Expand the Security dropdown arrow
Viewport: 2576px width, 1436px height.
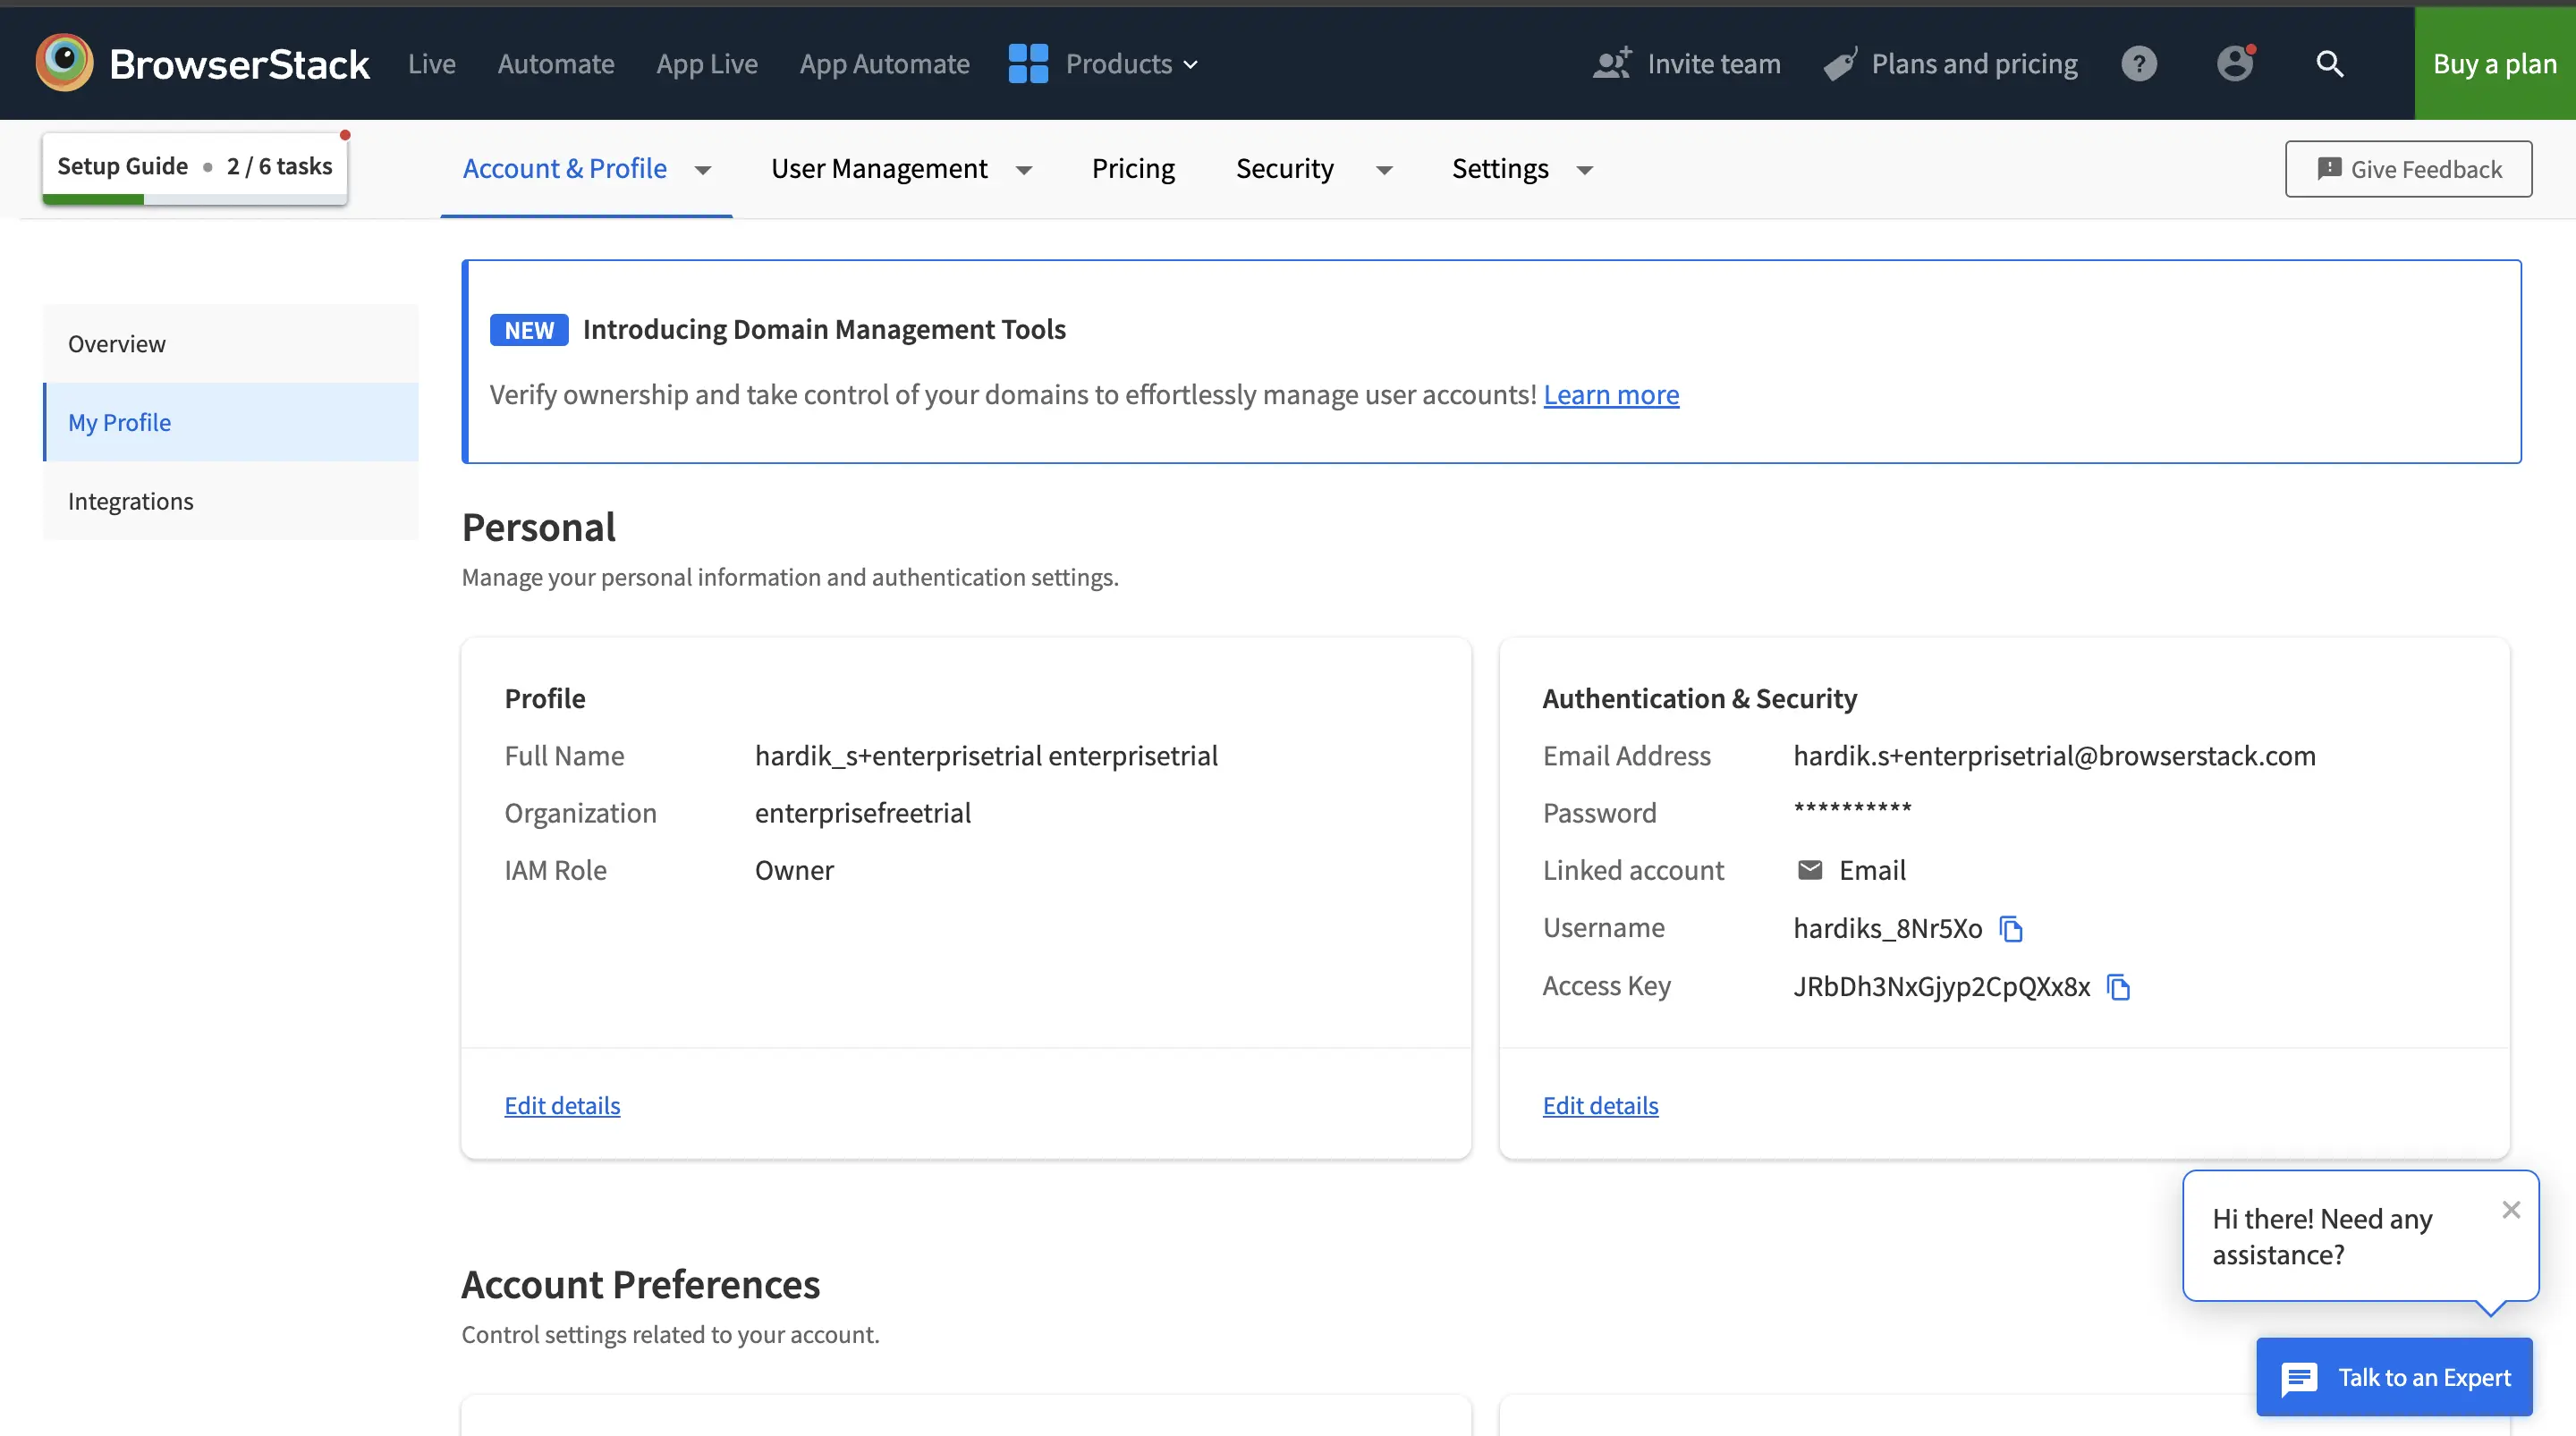(x=1384, y=170)
